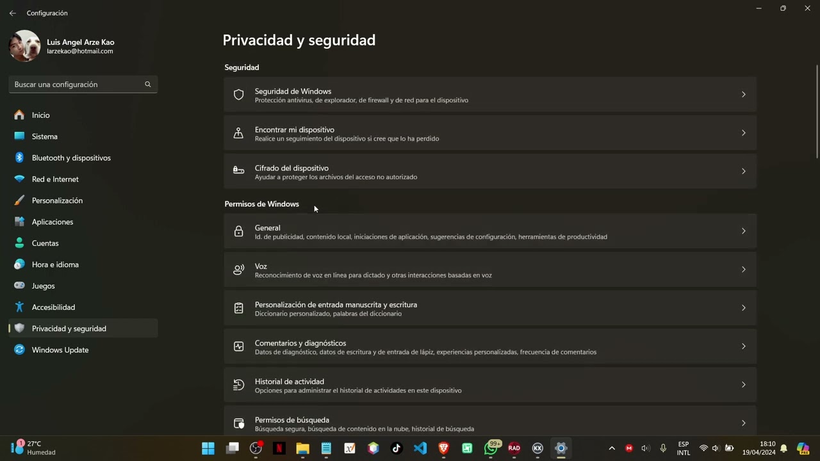Open Voz speech recognition settings
This screenshot has height=461, width=820.
point(490,270)
